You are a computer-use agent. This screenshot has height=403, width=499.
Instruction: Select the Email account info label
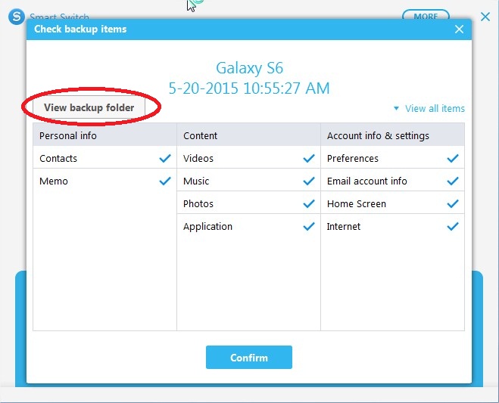[x=367, y=181]
